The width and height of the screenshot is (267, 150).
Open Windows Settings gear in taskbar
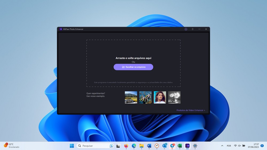coord(195,146)
